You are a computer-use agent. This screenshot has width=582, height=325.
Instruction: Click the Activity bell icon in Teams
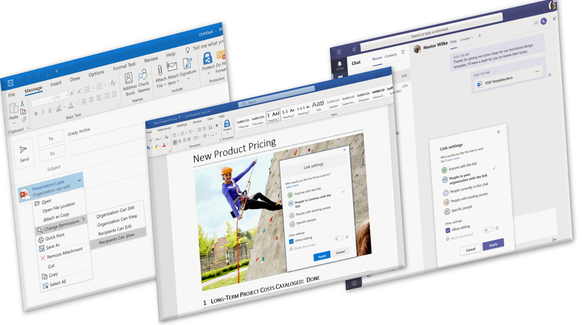point(339,64)
